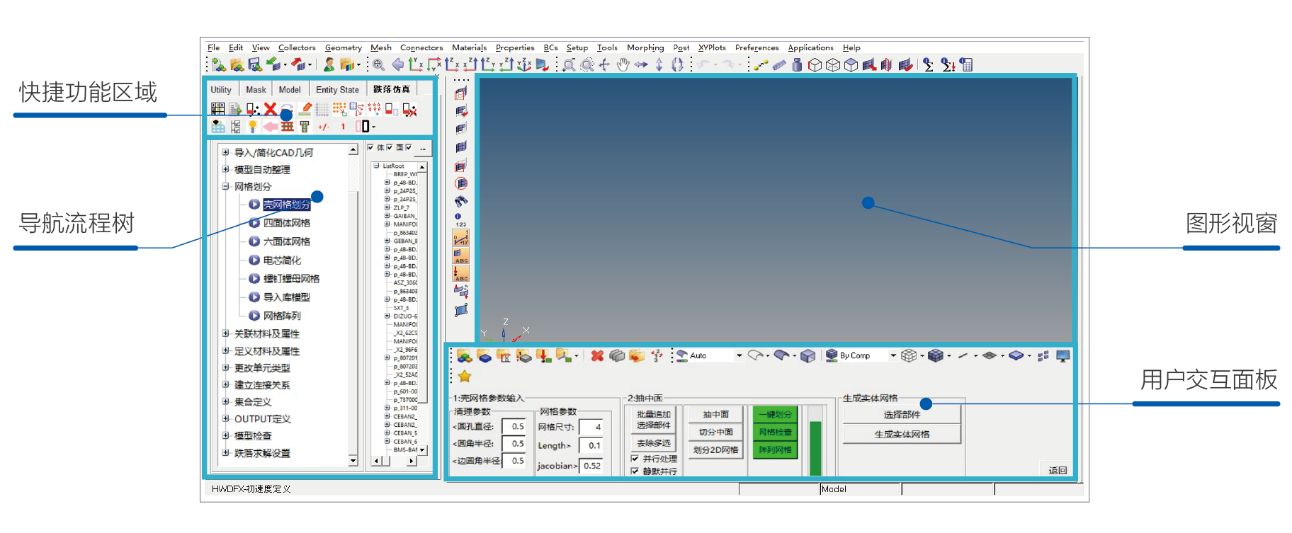1292x533 pixels.
Task: Click the gold star favorite icon
Action: tap(465, 377)
